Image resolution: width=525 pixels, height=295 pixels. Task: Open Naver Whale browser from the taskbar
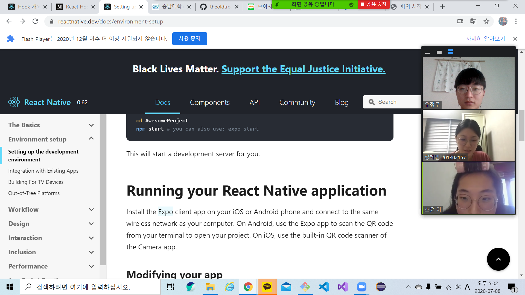(191, 287)
